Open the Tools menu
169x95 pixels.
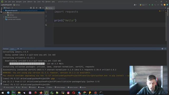(x=39, y=2)
